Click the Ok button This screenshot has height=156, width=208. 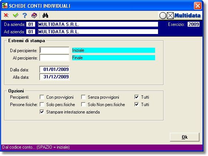point(185,137)
